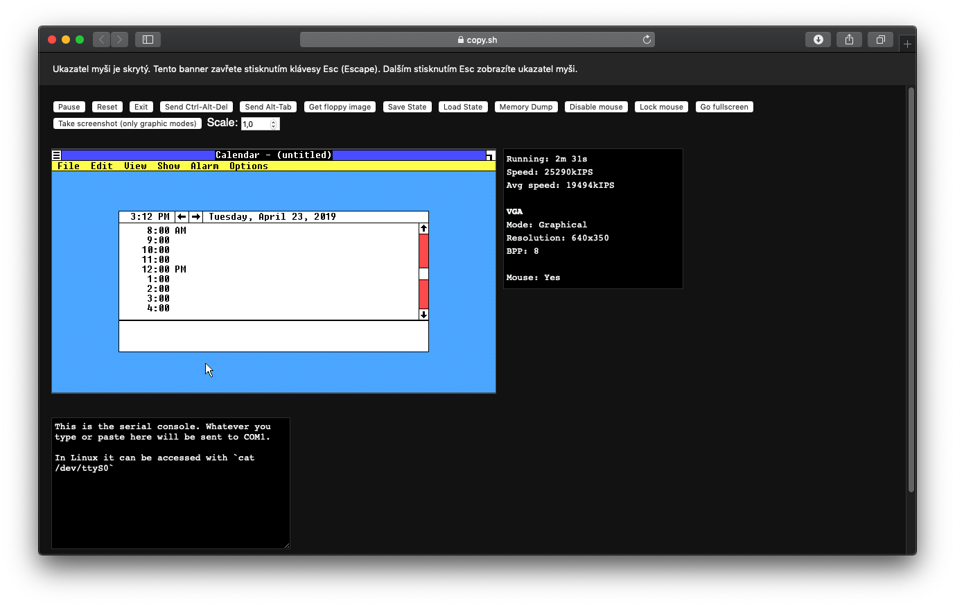Select the 10:00 appointment line
Image resolution: width=955 pixels, height=606 pixels.
[269, 250]
